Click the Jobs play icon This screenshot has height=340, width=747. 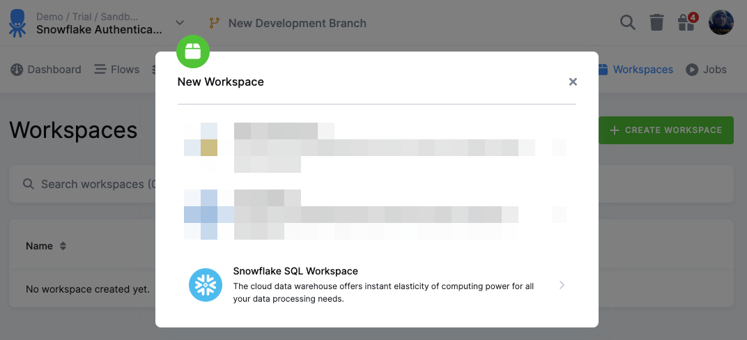point(692,70)
